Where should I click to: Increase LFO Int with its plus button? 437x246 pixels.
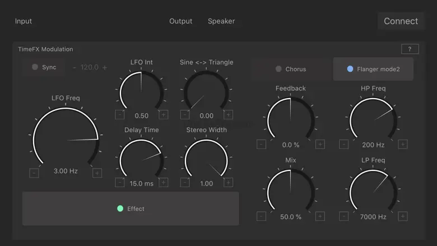click(x=163, y=115)
